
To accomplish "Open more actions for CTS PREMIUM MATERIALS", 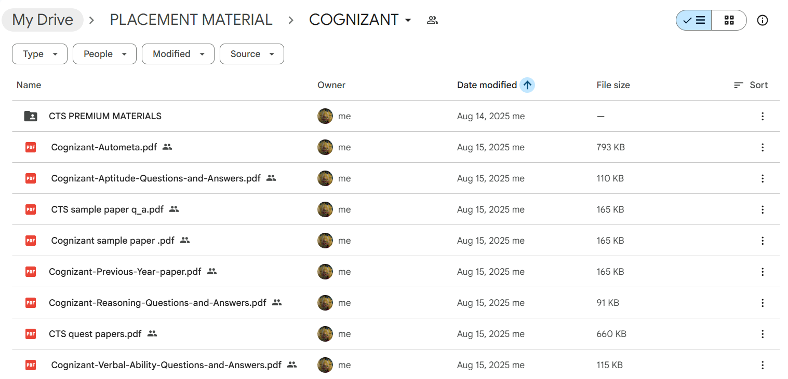I will pos(762,116).
